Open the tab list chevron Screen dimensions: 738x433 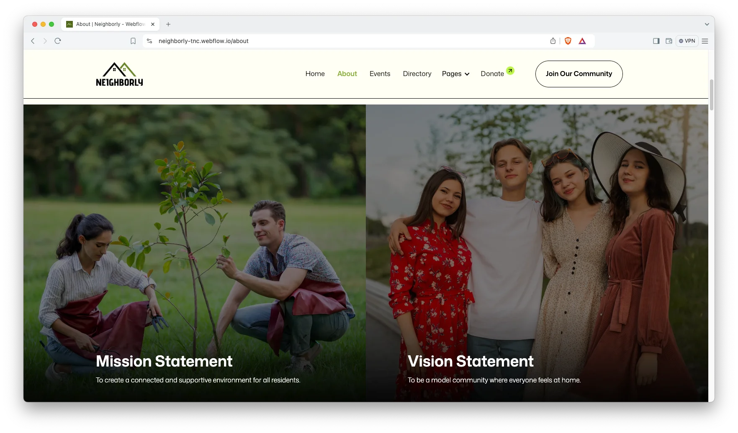click(x=707, y=24)
